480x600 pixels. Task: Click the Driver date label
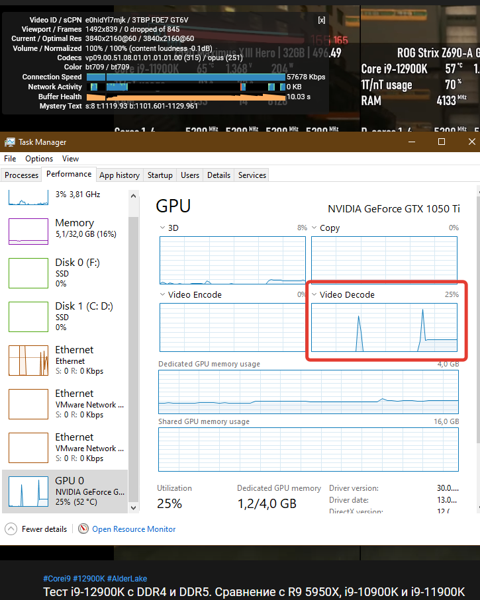(x=349, y=500)
